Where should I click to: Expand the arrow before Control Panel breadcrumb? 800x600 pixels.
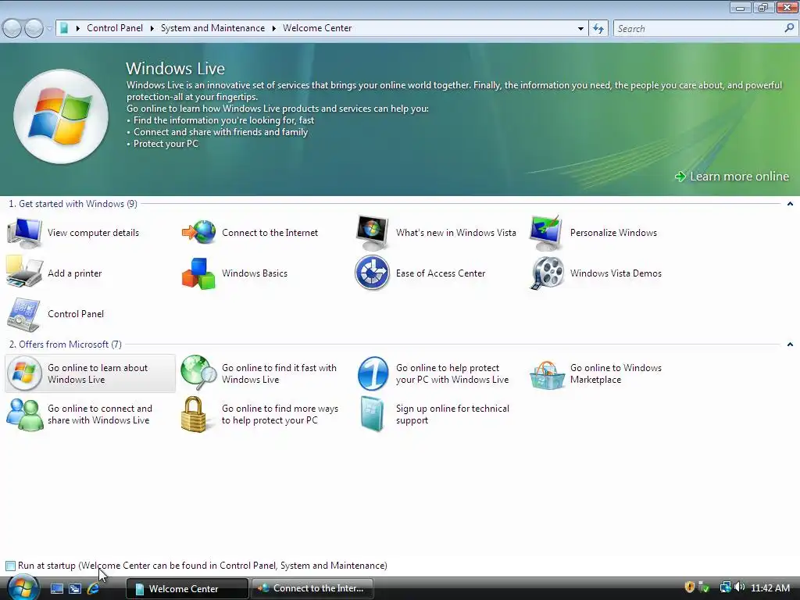[x=78, y=28]
